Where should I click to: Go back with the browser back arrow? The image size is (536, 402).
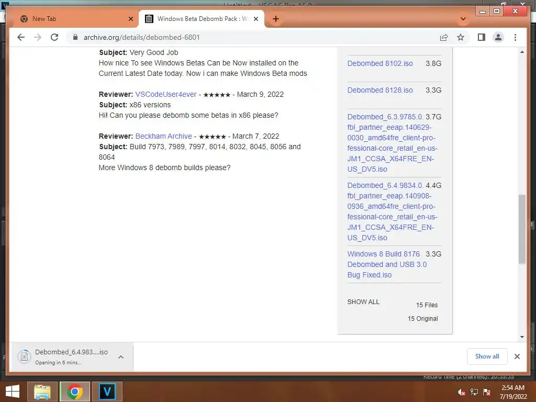point(21,37)
